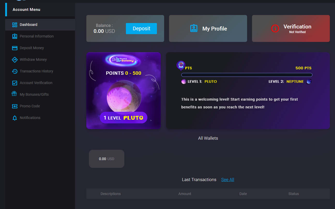Click the My Profile badge icon

[194, 28]
